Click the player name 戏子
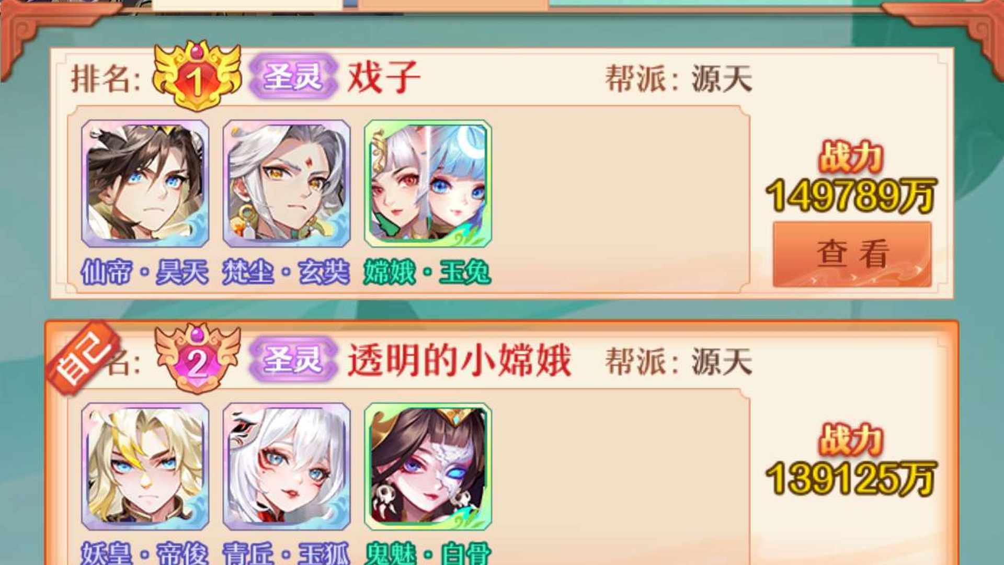 [384, 77]
